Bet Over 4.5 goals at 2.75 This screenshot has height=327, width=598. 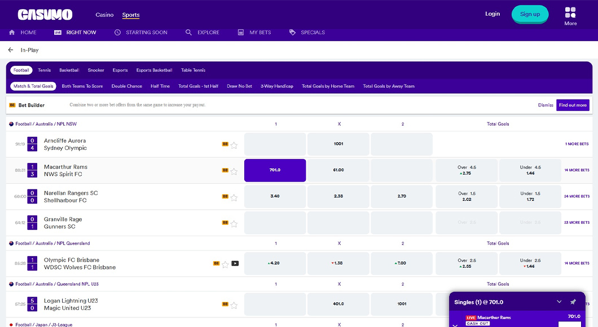click(x=467, y=170)
